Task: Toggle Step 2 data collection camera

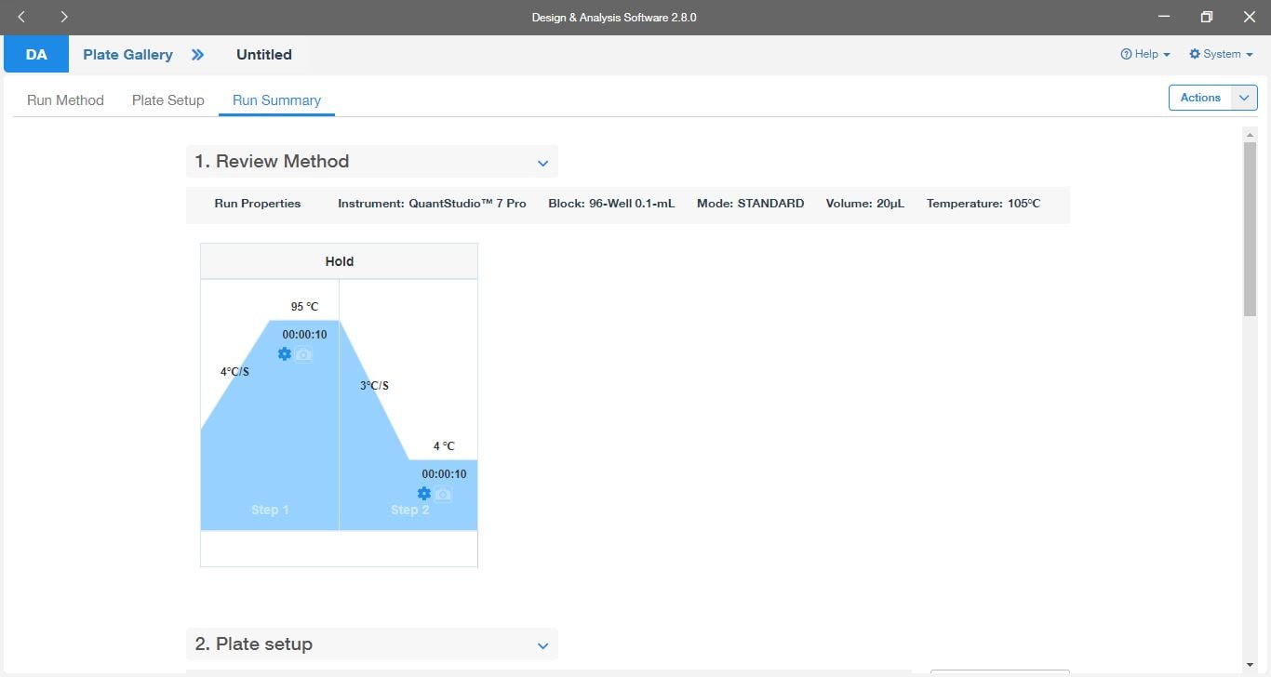Action: (x=444, y=494)
